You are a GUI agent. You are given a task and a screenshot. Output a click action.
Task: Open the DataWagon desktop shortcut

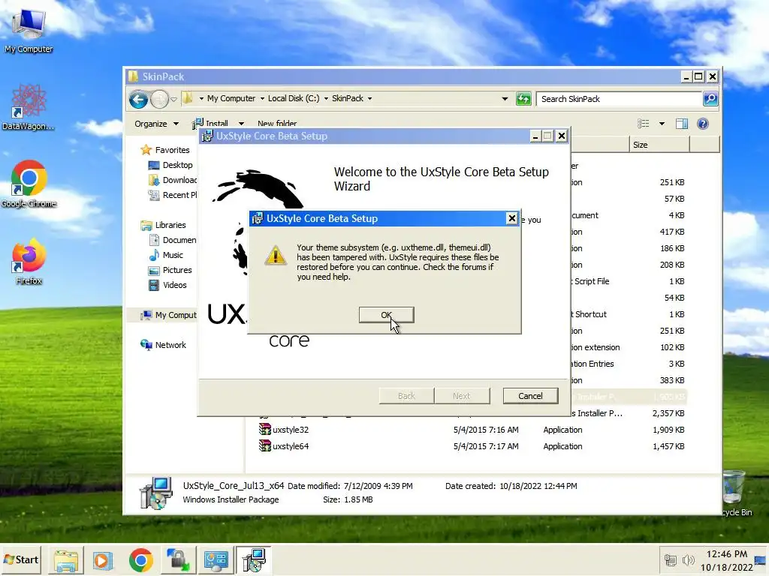click(x=29, y=106)
